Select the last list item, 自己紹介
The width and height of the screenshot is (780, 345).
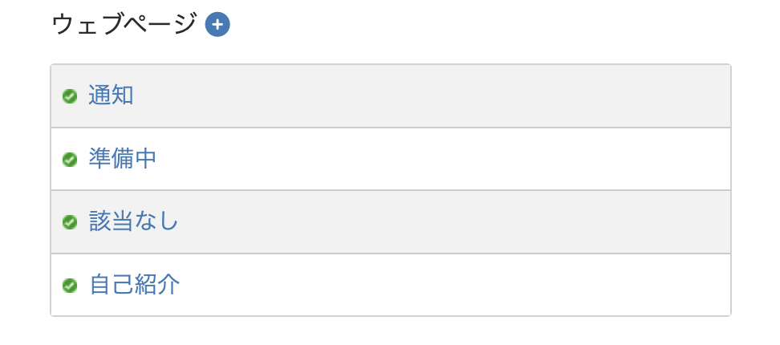[134, 285]
